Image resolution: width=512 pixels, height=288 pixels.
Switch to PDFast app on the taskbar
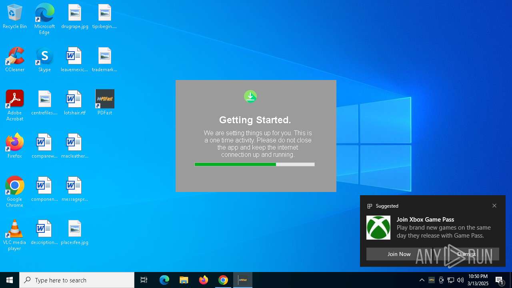point(243,280)
